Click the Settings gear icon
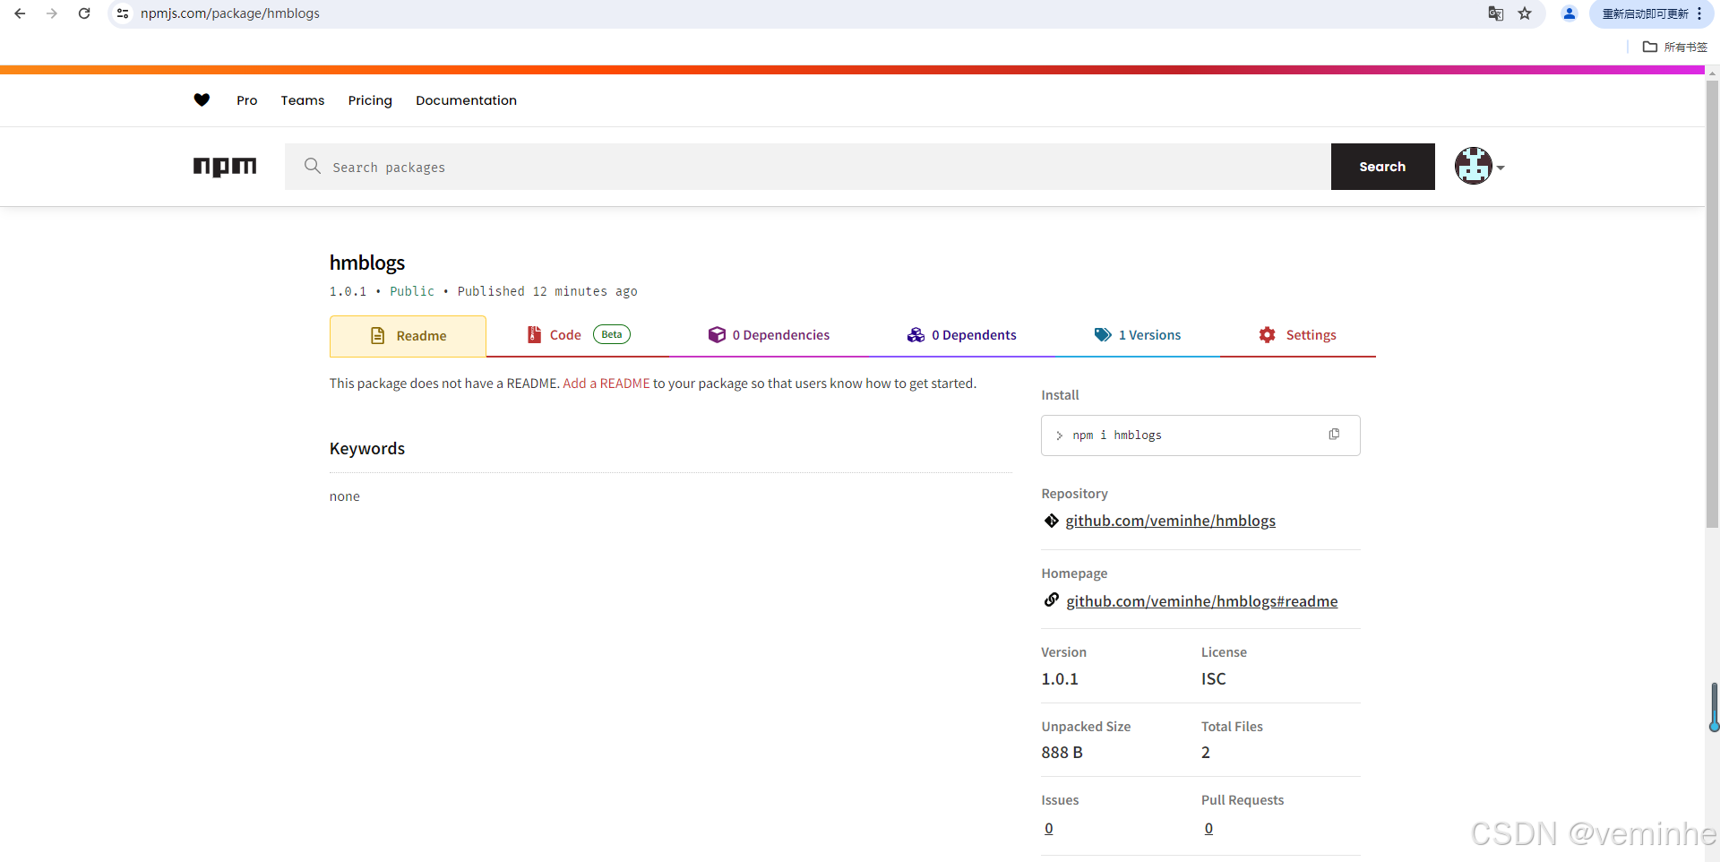The width and height of the screenshot is (1720, 862). [x=1267, y=335]
